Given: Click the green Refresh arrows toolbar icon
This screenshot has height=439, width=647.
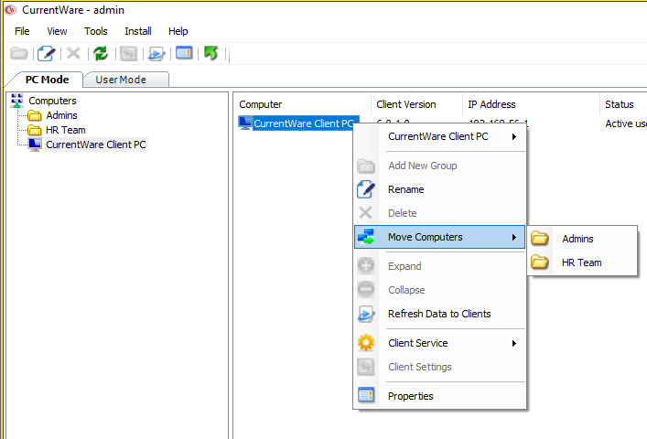Looking at the screenshot, I should [101, 53].
